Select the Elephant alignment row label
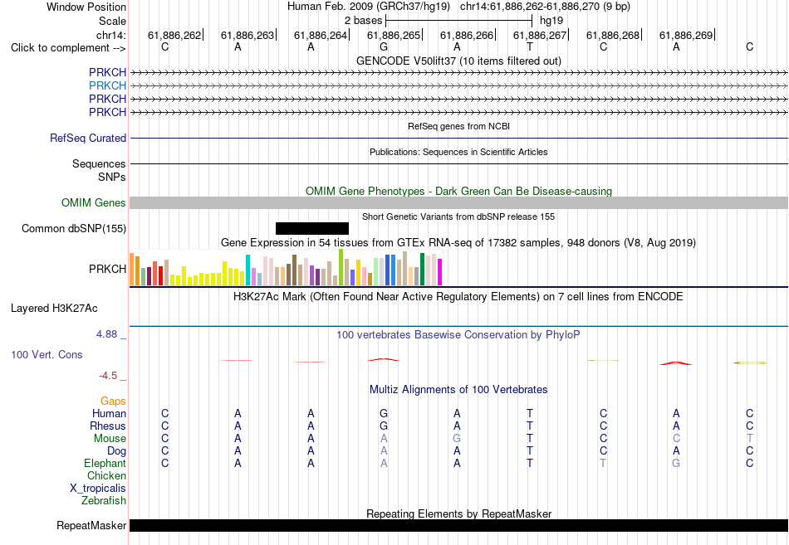Image resolution: width=789 pixels, height=545 pixels. pyautogui.click(x=105, y=463)
